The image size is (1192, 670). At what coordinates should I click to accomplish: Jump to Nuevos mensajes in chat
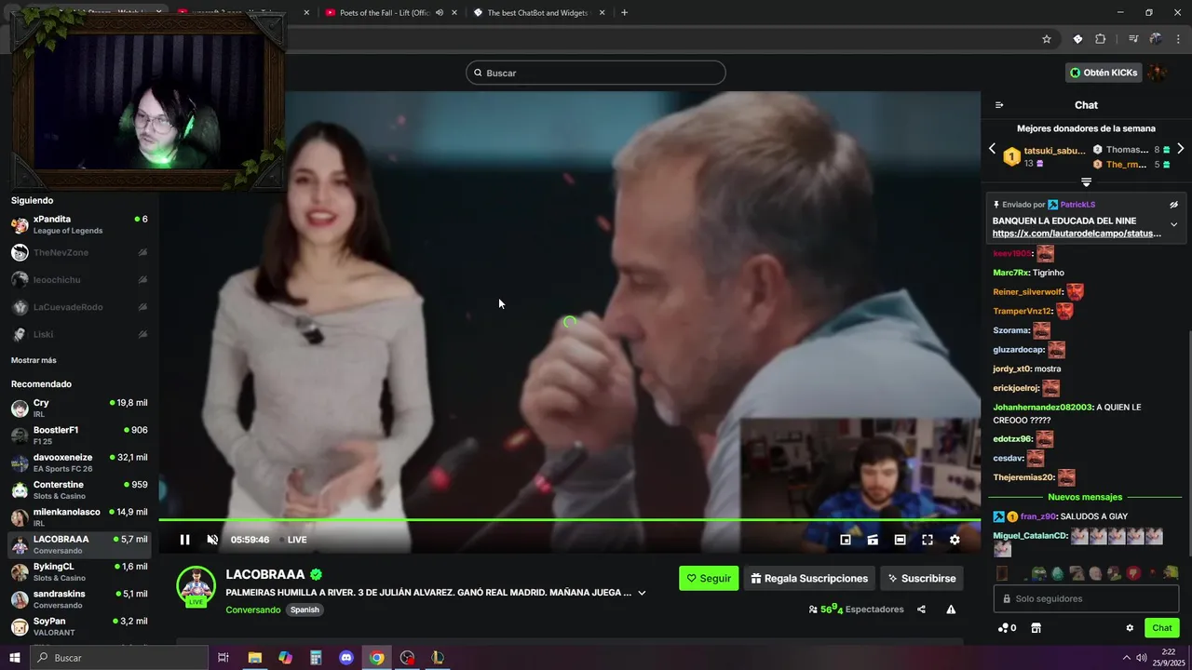[x=1085, y=497]
